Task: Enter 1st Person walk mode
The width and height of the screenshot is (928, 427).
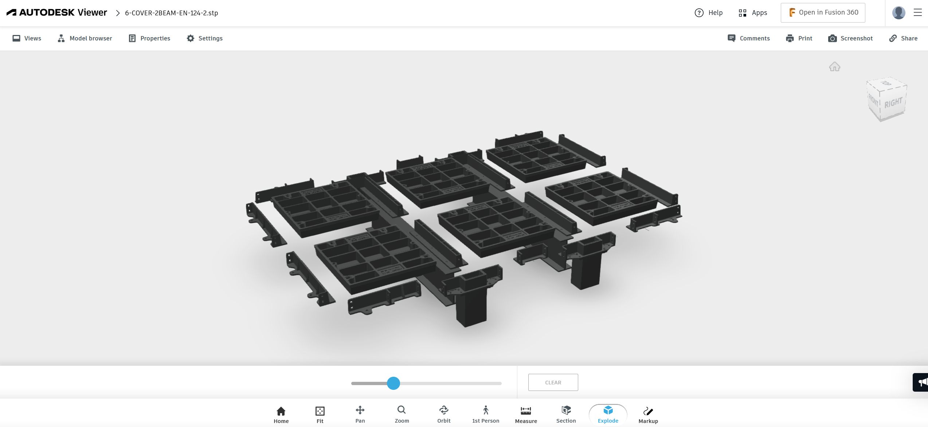Action: click(485, 414)
